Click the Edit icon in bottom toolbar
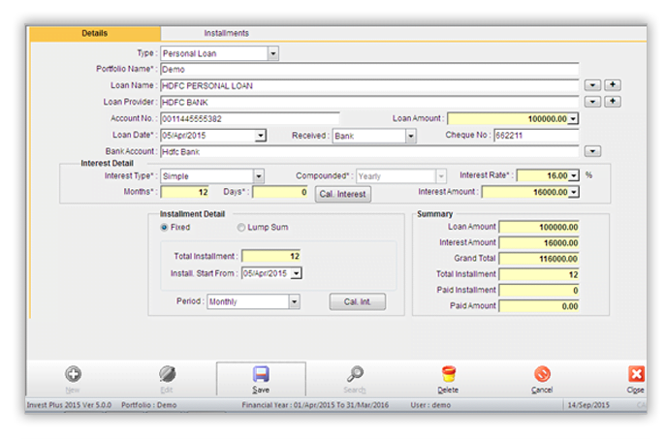 [167, 374]
